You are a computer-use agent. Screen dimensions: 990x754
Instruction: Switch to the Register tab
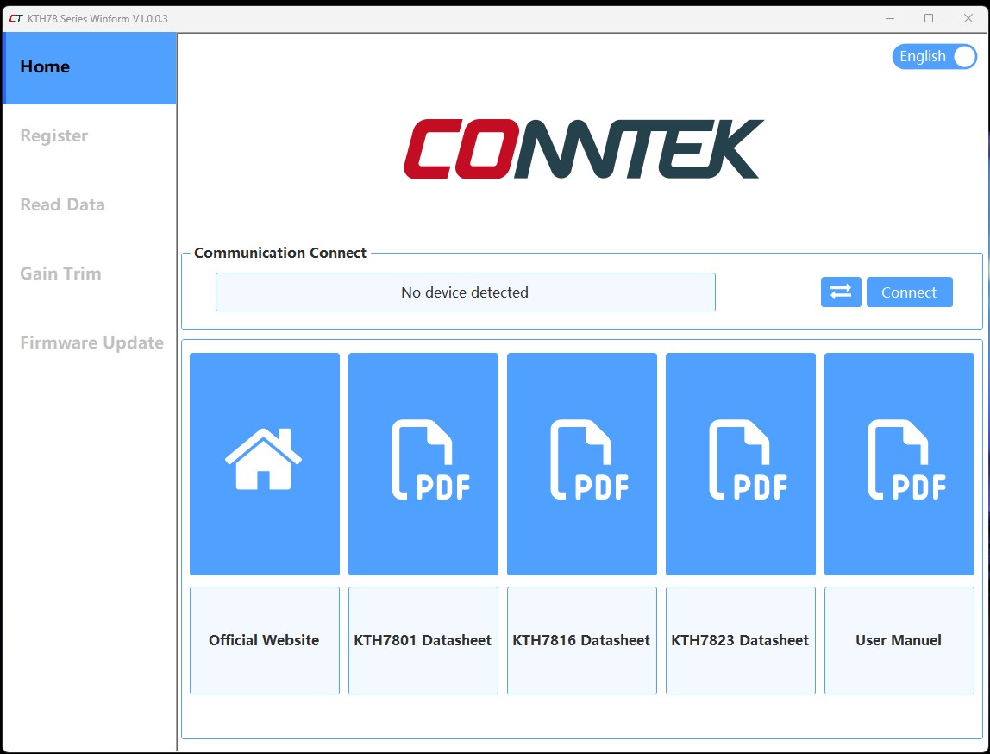tap(54, 135)
